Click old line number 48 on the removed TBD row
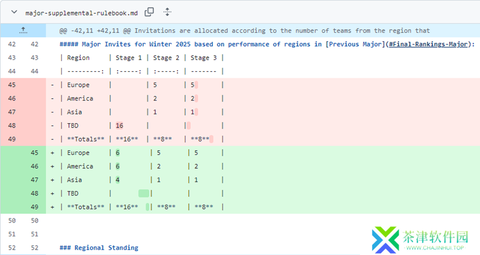Viewport: 480px width, 255px height. click(12, 126)
